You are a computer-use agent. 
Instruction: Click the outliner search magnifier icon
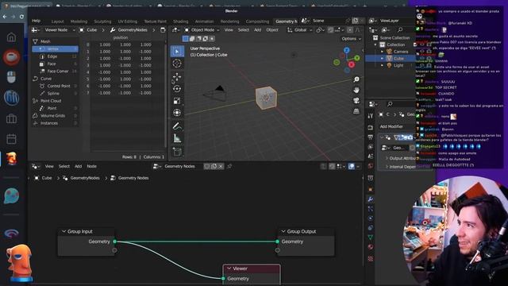pyautogui.click(x=400, y=30)
